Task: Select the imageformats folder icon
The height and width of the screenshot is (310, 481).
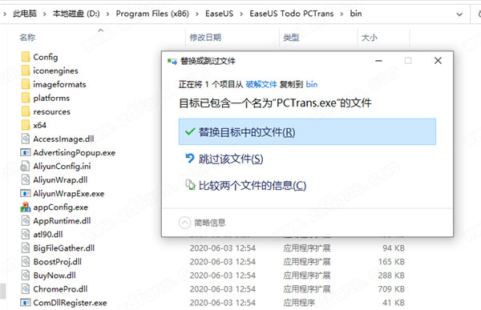Action: 26,84
